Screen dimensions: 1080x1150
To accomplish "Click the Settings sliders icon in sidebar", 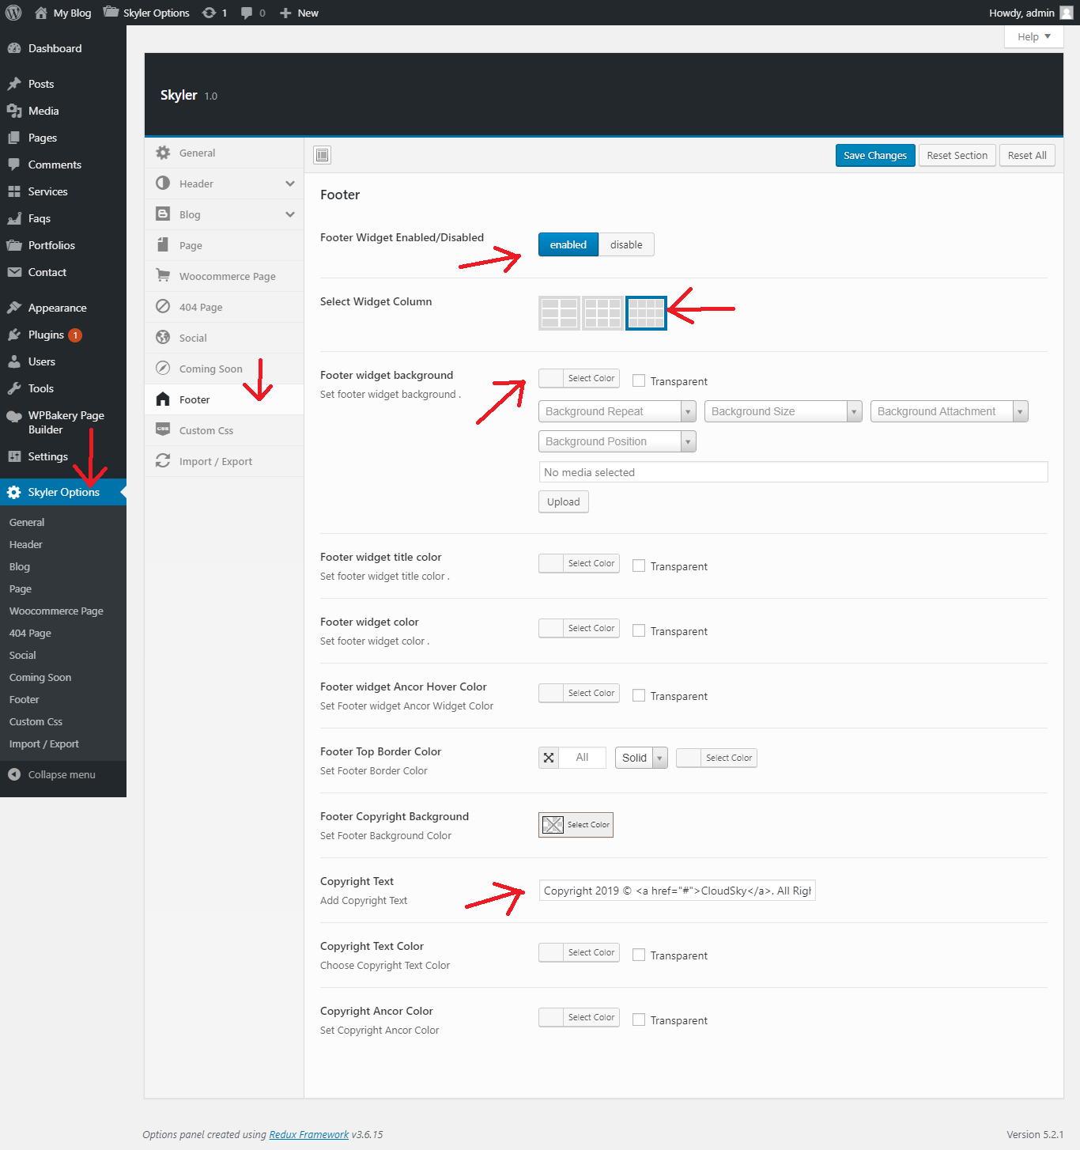I will [x=14, y=456].
